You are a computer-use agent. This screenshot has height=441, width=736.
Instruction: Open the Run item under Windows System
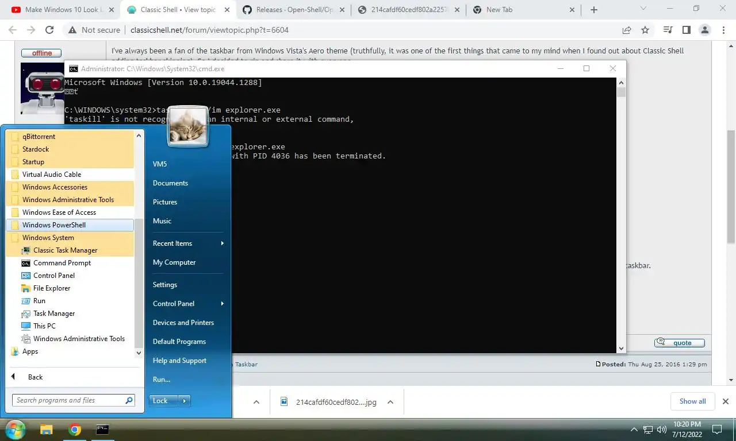(39, 301)
